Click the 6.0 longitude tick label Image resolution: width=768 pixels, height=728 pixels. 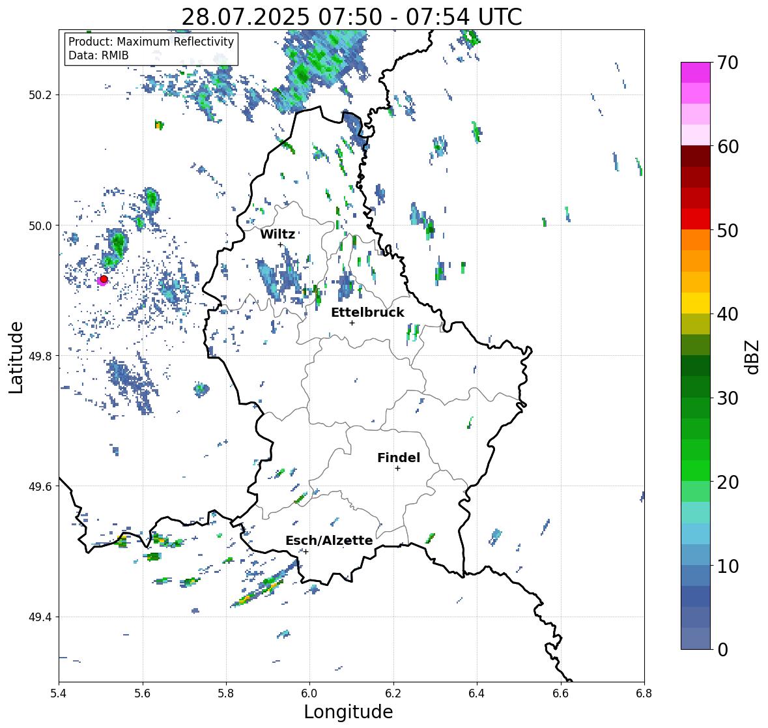click(x=309, y=693)
